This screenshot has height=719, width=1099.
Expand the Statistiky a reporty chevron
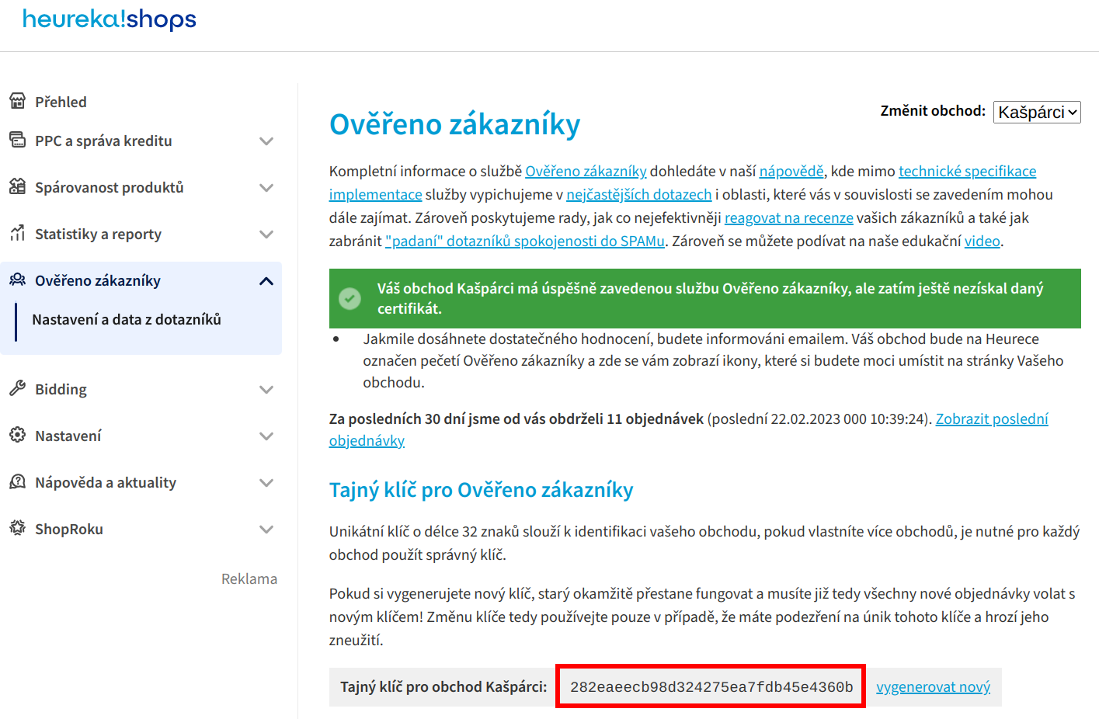[266, 234]
